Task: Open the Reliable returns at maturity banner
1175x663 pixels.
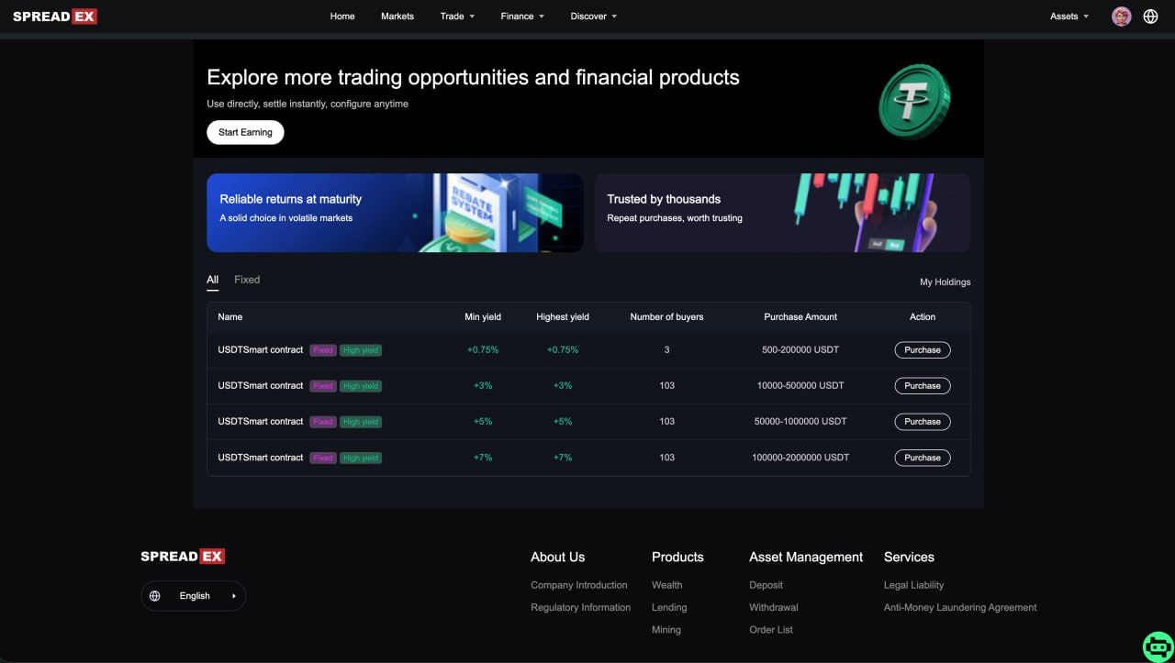Action: click(395, 213)
